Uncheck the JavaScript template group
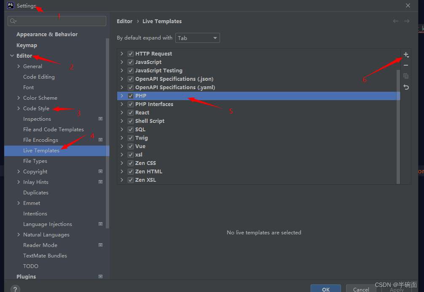 pyautogui.click(x=131, y=62)
